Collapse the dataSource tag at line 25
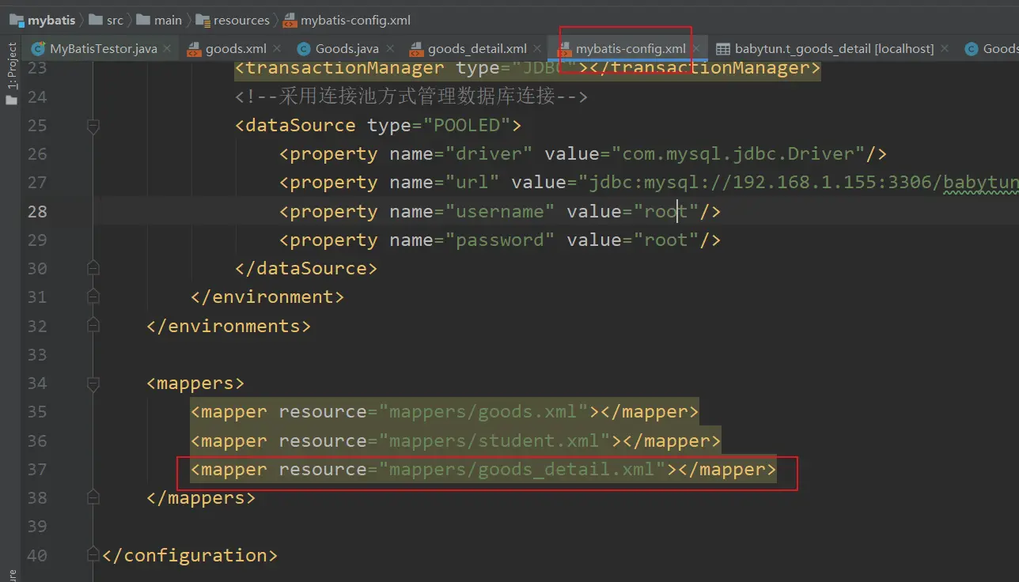1019x582 pixels. click(x=93, y=126)
